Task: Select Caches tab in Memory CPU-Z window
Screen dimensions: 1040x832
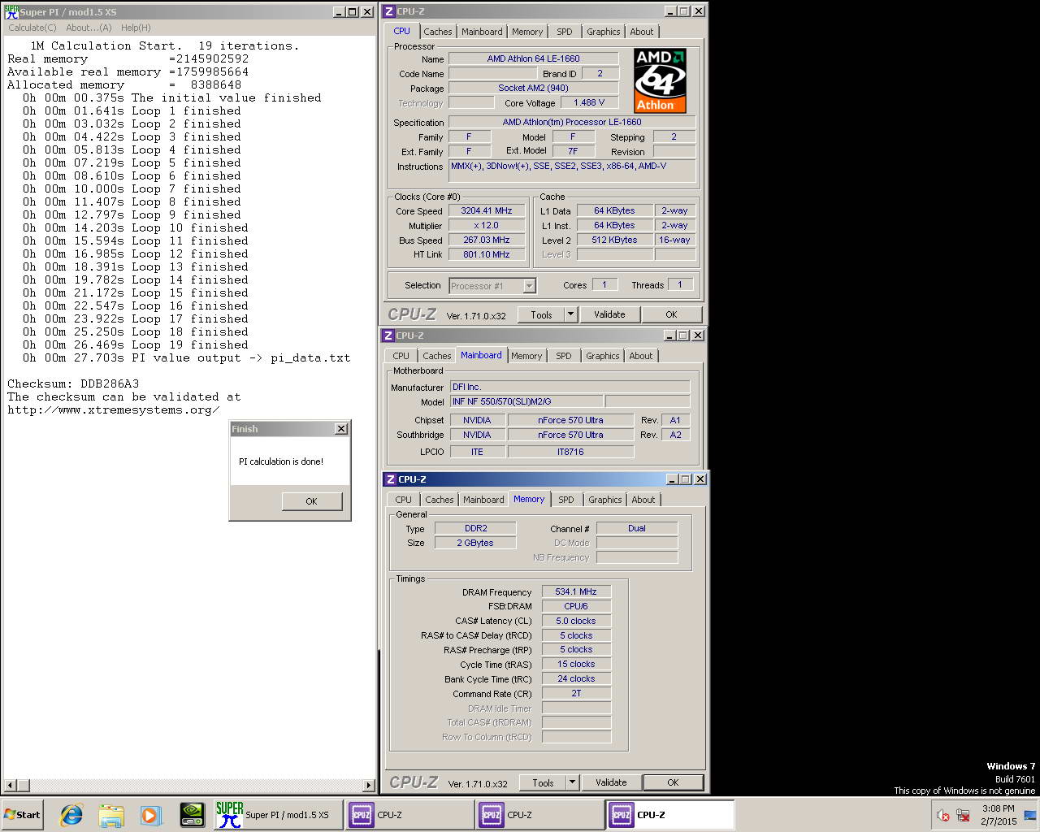Action: point(440,500)
